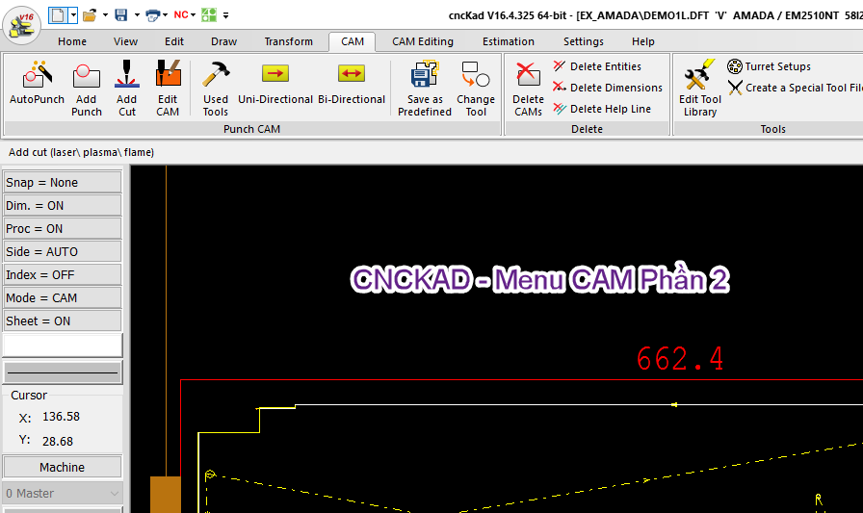Click the red 662.4 dimension text
The image size is (863, 513).
click(680, 358)
